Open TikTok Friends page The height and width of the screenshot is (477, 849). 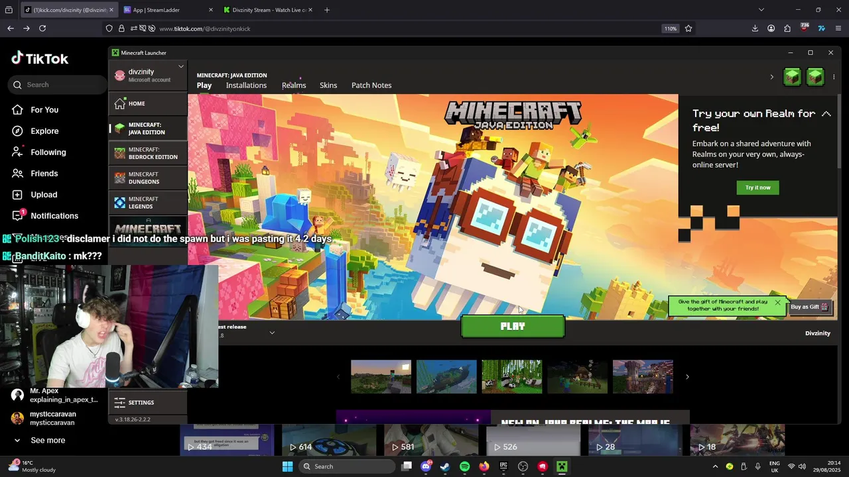coord(44,174)
